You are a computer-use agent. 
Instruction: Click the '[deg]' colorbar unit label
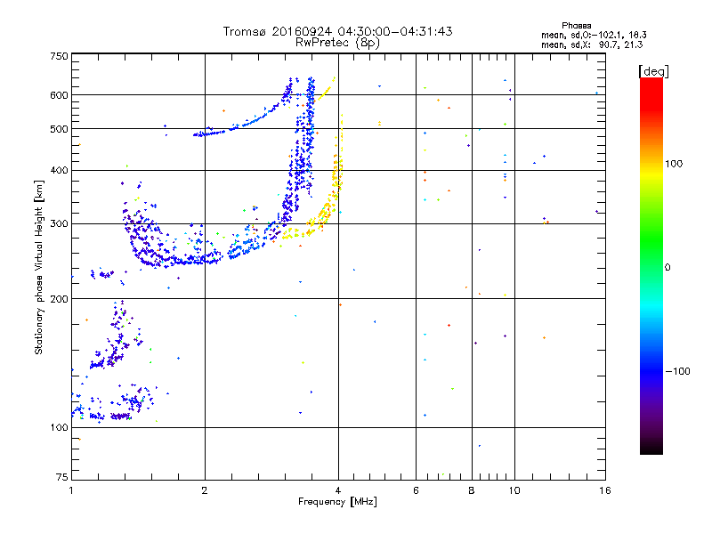(653, 72)
